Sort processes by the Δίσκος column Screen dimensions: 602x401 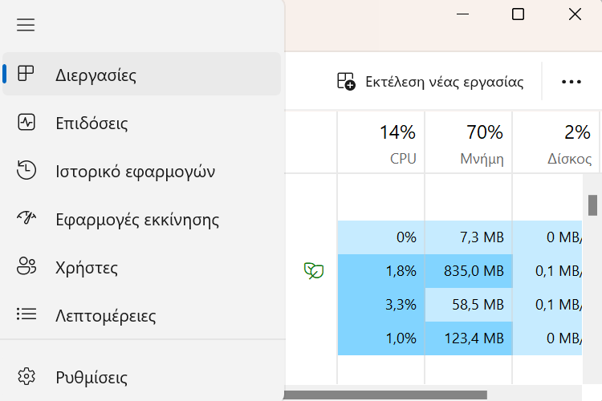[556, 143]
